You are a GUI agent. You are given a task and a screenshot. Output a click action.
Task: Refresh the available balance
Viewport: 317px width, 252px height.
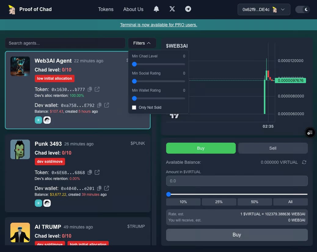[x=304, y=162]
